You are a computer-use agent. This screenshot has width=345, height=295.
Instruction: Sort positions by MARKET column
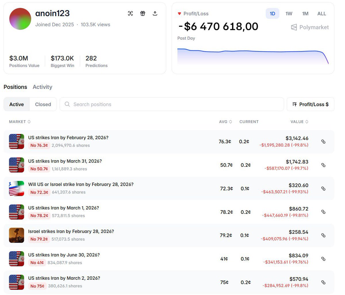click(x=20, y=122)
